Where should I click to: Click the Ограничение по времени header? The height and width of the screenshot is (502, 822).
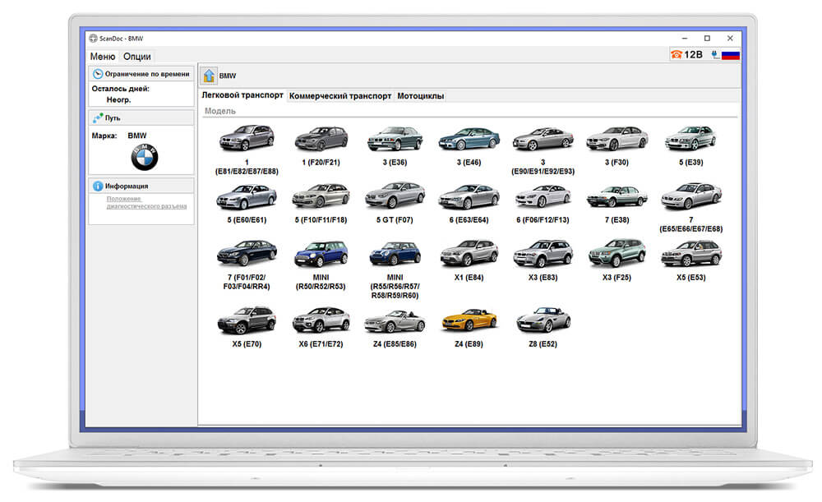(141, 74)
